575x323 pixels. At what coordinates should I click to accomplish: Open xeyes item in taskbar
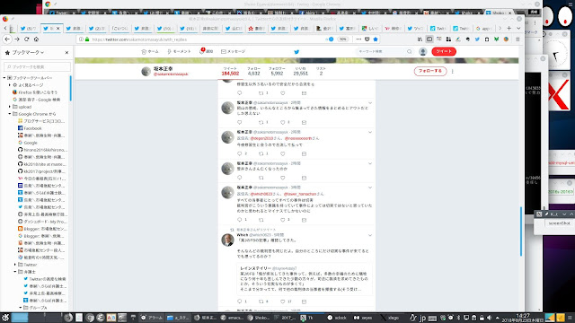[x=363, y=318]
